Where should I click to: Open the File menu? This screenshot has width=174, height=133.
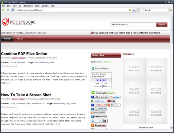point(3,6)
